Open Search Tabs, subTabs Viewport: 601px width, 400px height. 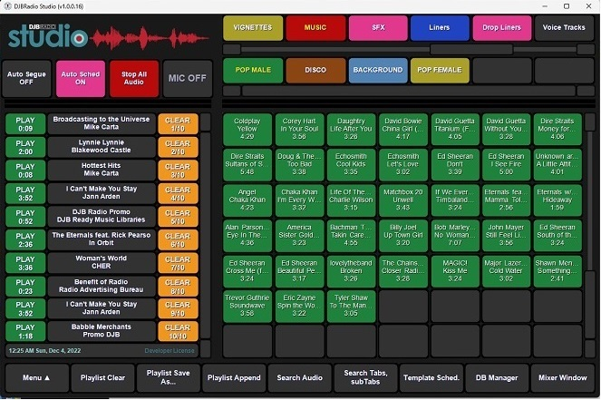point(365,377)
